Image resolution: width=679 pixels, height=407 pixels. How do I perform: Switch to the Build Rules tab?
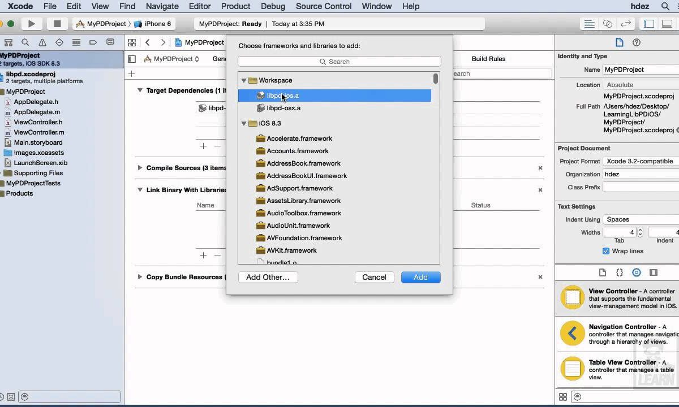coord(488,59)
